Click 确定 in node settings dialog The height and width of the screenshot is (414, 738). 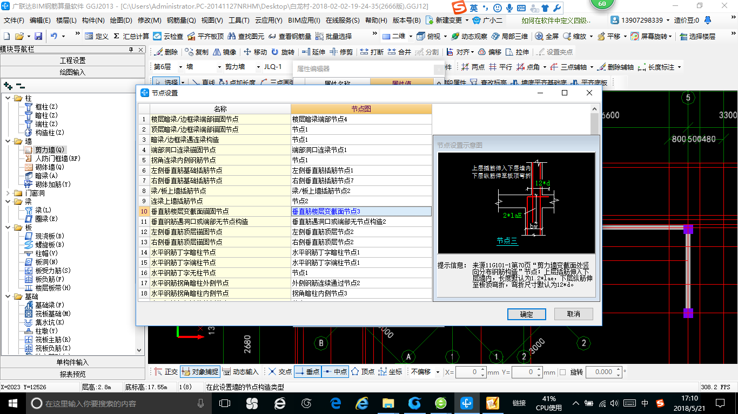coord(527,314)
